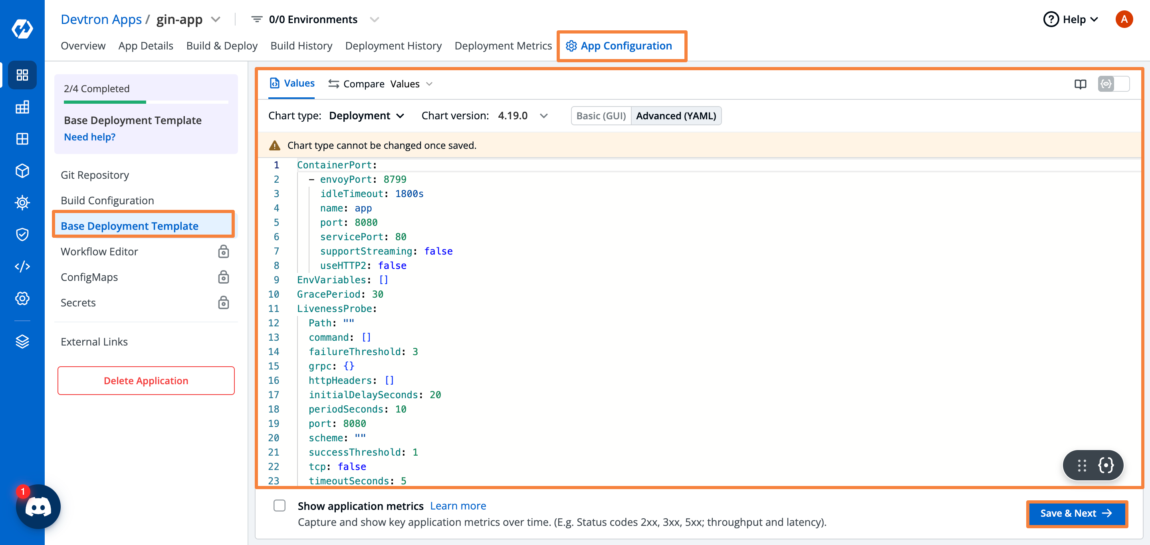Click the Save & Next button
This screenshot has width=1150, height=545.
1077,513
